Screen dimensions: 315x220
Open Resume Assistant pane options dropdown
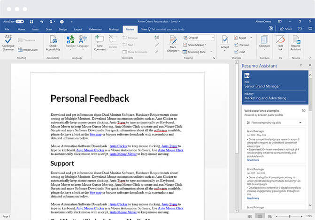click(301, 65)
